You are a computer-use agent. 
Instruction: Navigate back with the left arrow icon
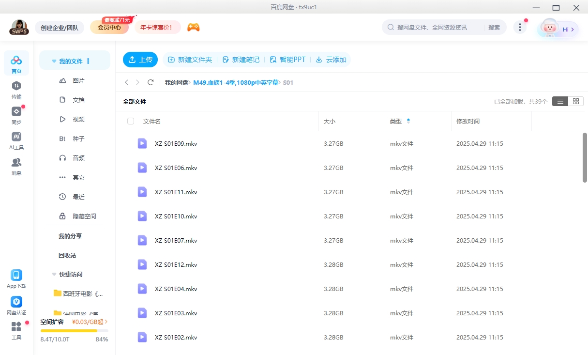pyautogui.click(x=127, y=83)
